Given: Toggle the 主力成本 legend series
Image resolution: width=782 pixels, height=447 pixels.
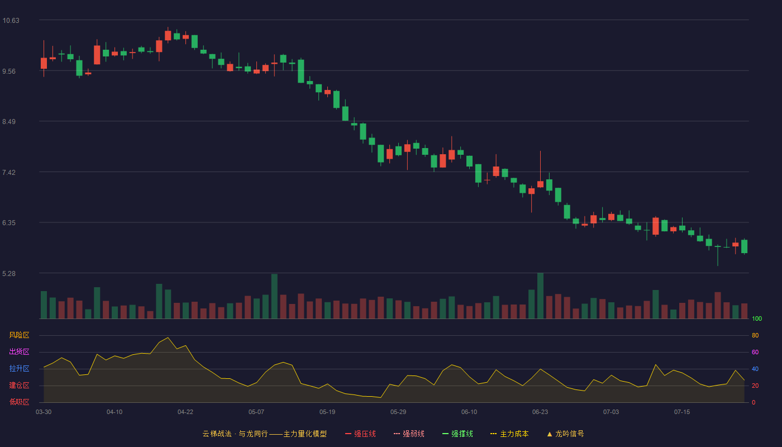Looking at the screenshot, I should coord(509,434).
